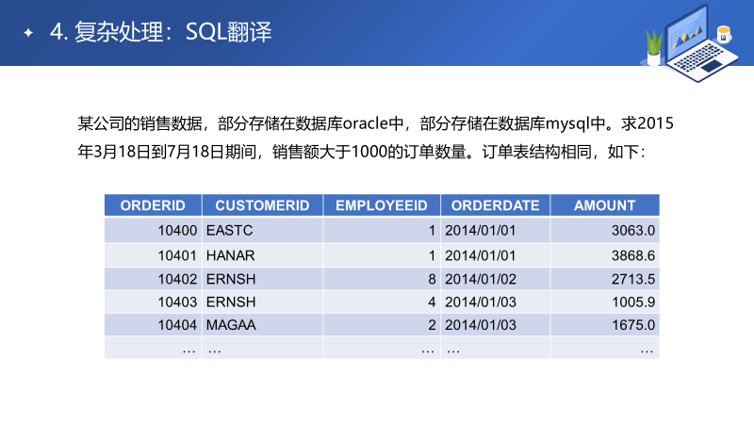Viewport: 754px width, 424px height.
Task: Click the customer cell MAGAA
Action: click(x=263, y=325)
